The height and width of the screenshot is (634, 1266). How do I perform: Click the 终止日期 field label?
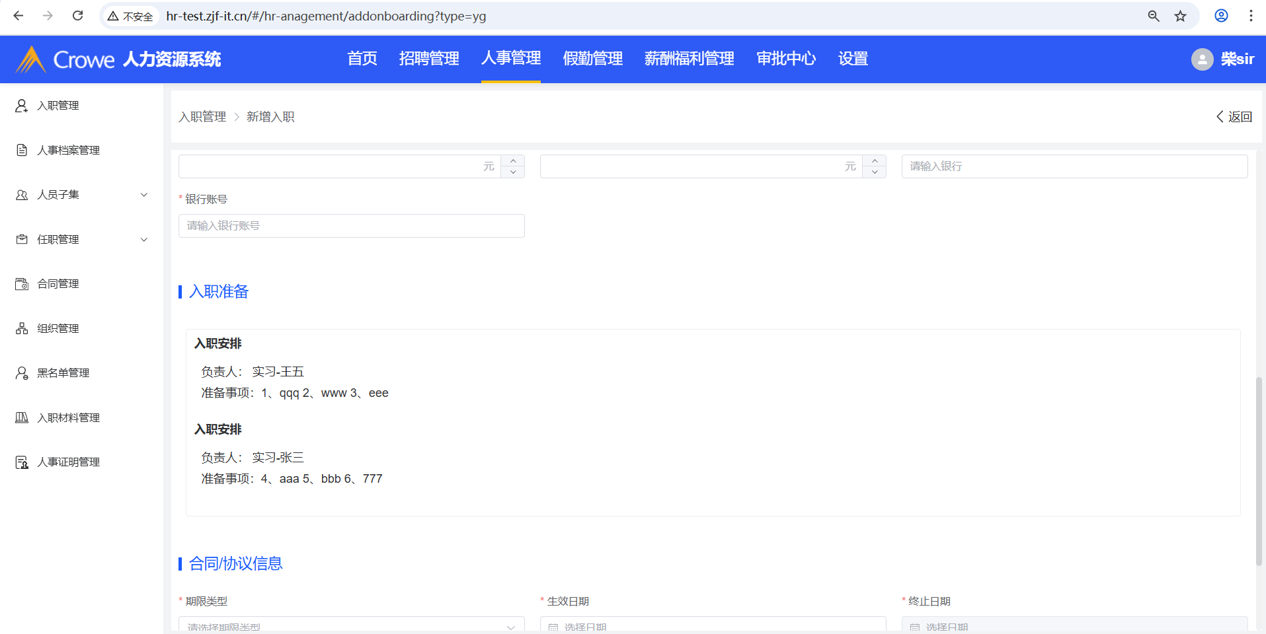tap(930, 602)
